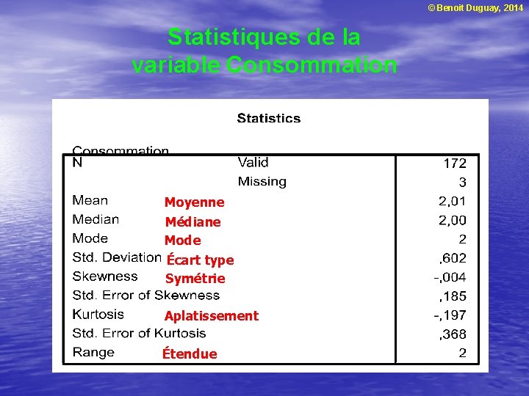Image resolution: width=529 pixels, height=396 pixels.
Task: Click the 'Mode' row label in black
Action: [90, 238]
